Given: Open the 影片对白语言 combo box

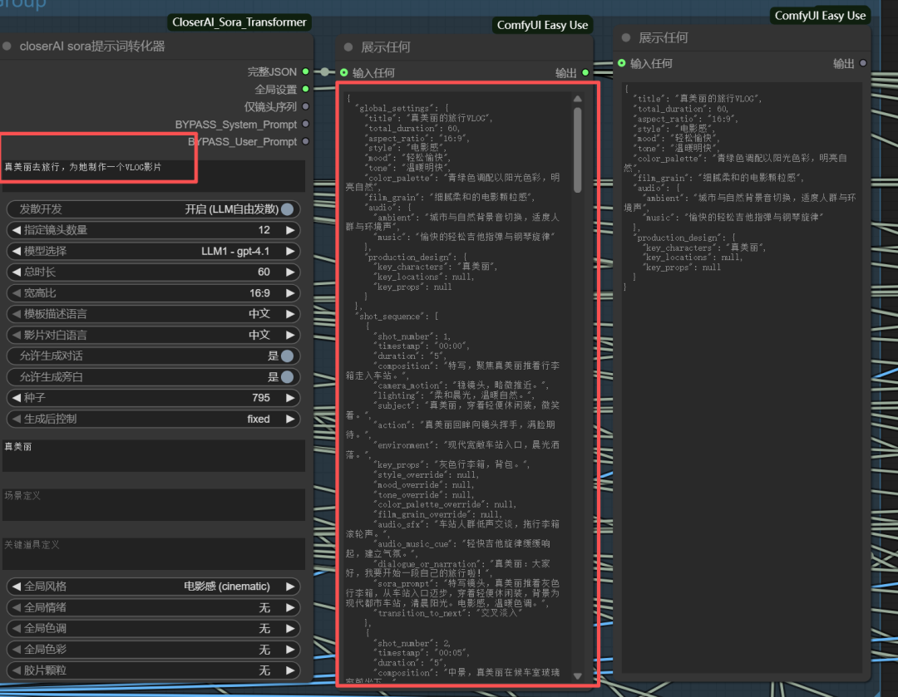Looking at the screenshot, I should (x=154, y=335).
